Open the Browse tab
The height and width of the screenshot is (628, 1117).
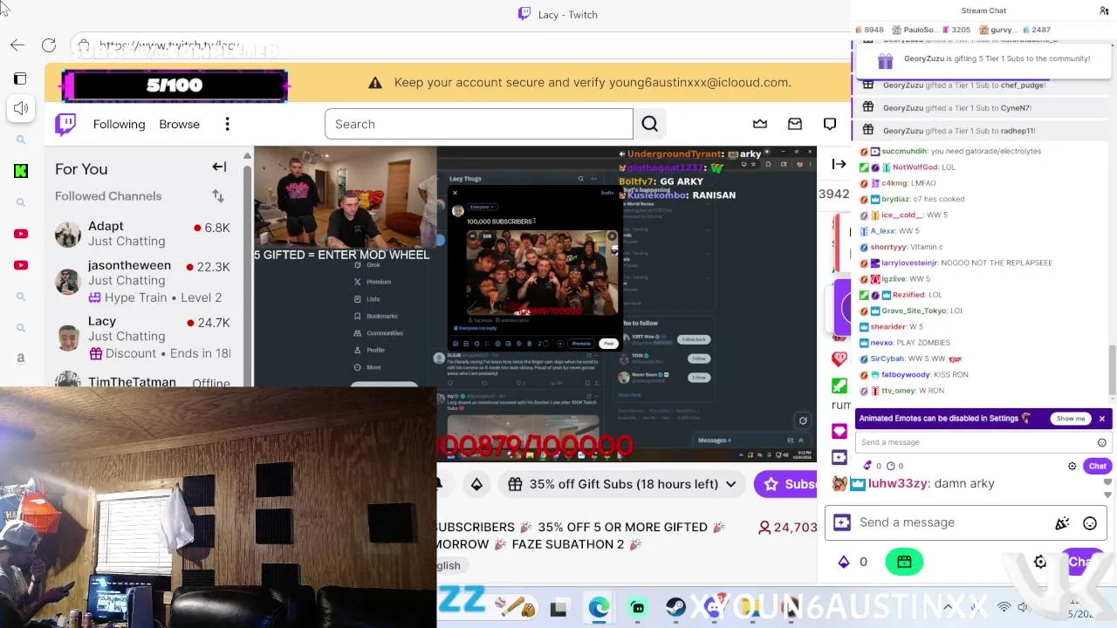tap(179, 124)
